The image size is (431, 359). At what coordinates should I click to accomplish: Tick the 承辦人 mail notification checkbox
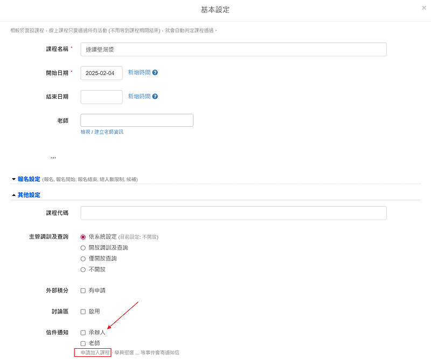(83, 333)
